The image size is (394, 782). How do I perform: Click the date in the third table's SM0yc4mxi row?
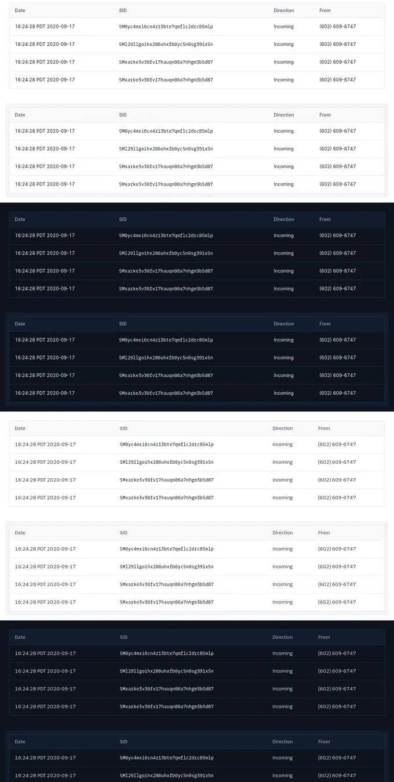coord(45,235)
